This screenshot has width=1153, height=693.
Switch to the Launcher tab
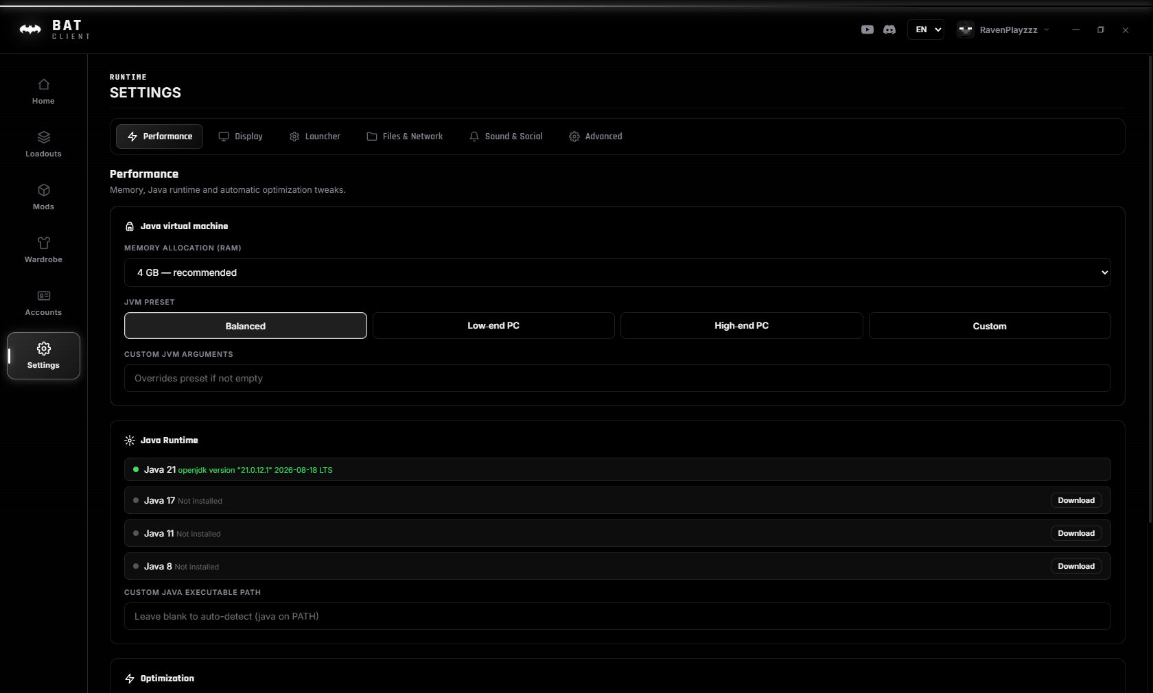pos(314,137)
